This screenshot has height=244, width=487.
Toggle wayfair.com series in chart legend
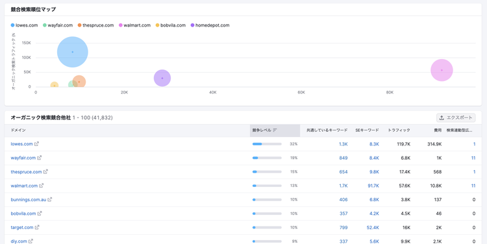pos(58,25)
